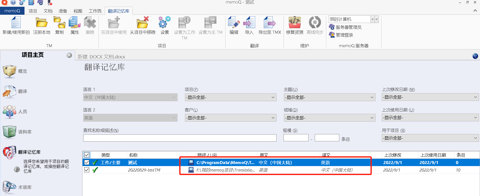Open Overview (概览) in project home sidebar

point(15,71)
